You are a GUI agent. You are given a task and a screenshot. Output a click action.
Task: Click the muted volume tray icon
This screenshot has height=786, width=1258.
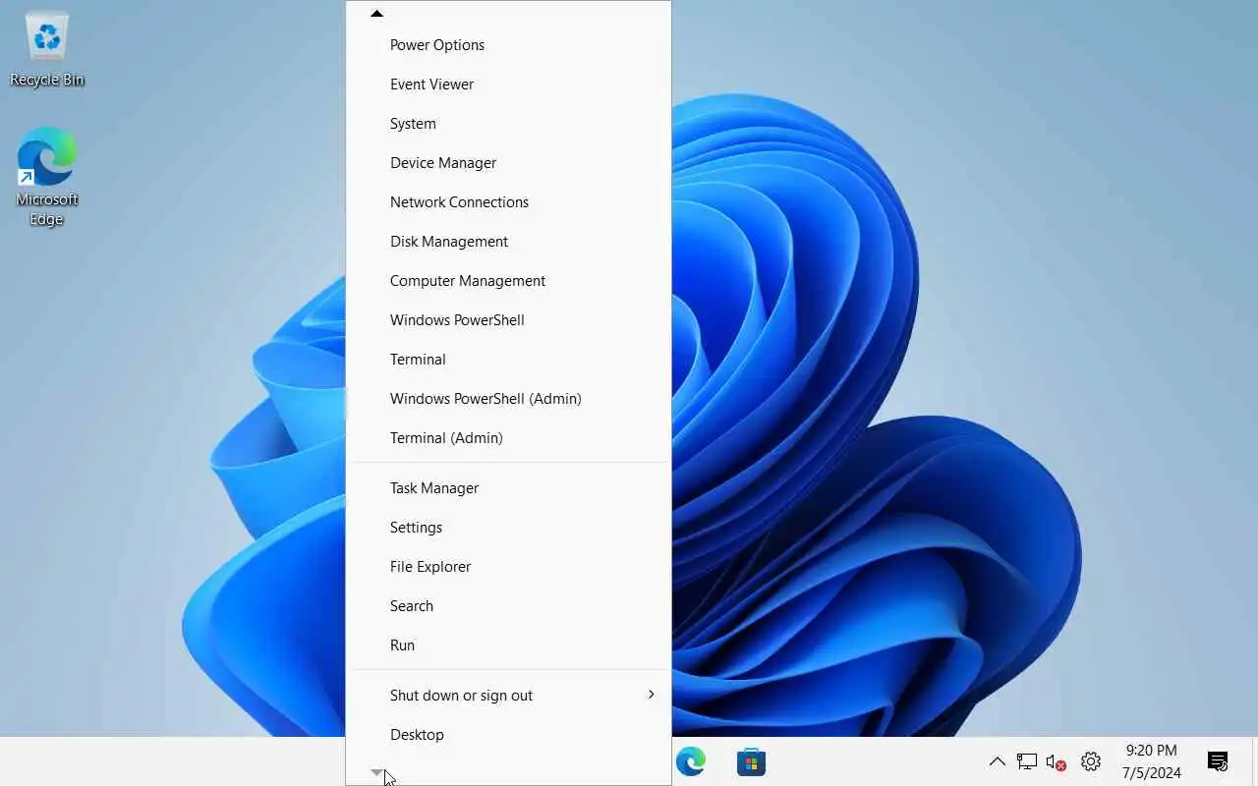(x=1057, y=761)
